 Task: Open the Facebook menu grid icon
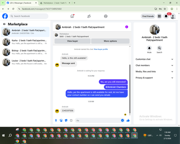[159, 16]
